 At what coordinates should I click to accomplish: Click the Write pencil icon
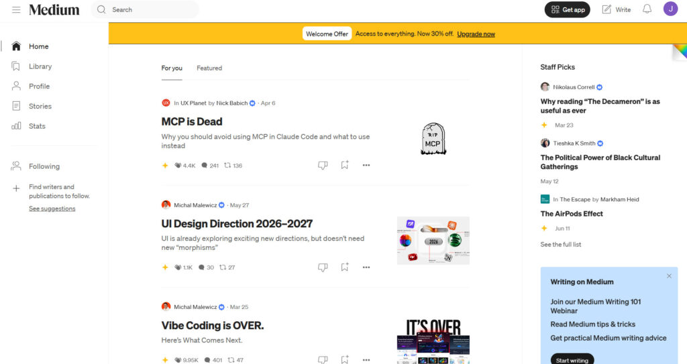606,9
